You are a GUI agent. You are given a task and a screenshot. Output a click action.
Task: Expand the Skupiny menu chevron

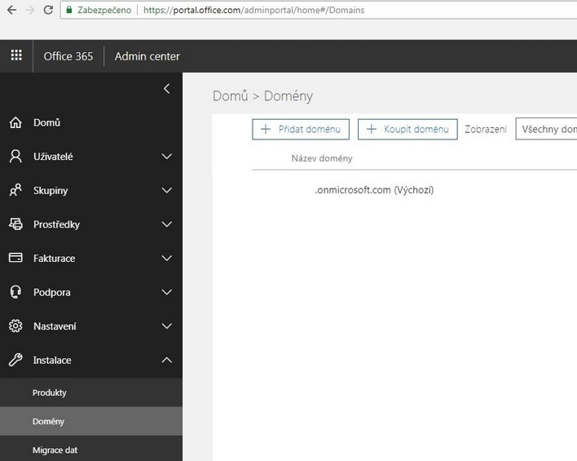(167, 190)
